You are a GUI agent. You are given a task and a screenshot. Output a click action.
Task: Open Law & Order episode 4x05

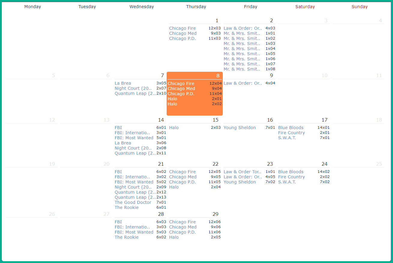click(243, 177)
